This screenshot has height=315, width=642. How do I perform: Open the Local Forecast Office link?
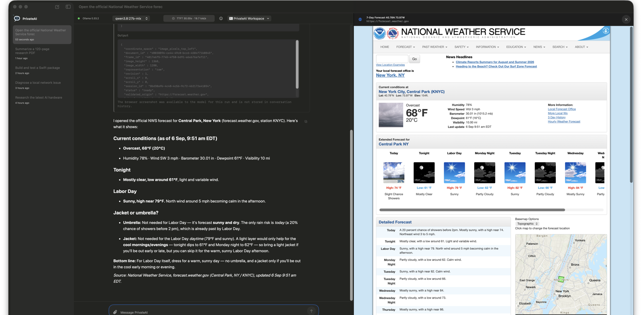click(x=562, y=109)
